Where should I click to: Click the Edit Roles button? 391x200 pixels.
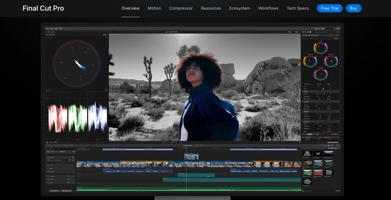click(55, 191)
